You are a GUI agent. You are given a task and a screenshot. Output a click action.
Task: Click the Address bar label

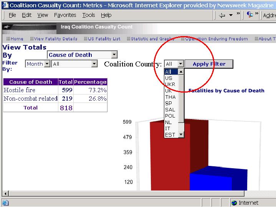pos(269,15)
